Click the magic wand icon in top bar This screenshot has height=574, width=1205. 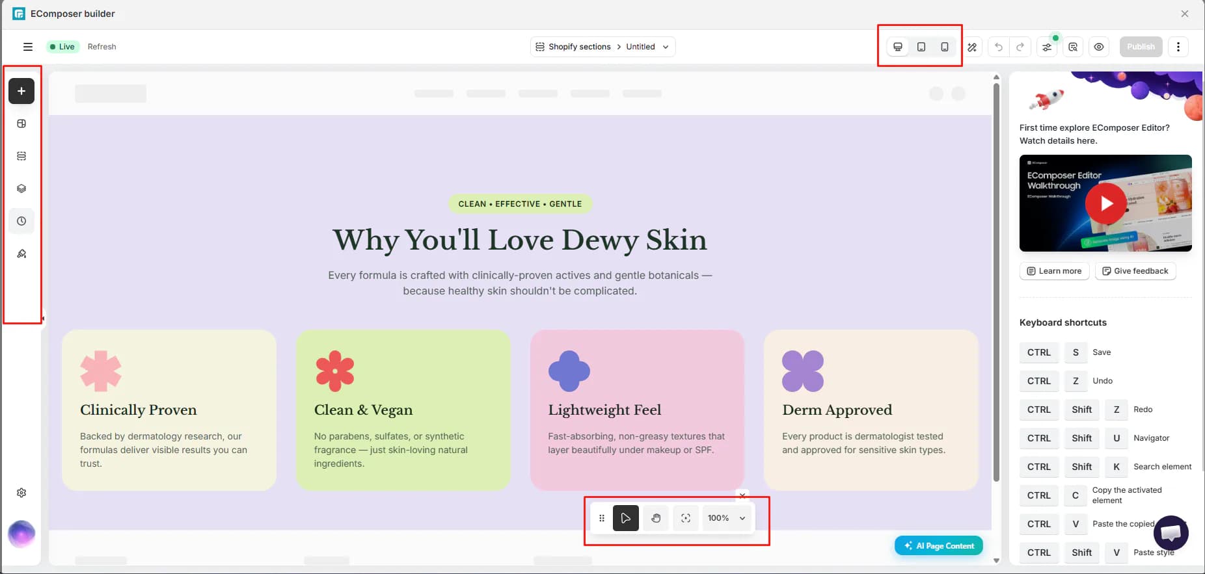pyautogui.click(x=972, y=47)
